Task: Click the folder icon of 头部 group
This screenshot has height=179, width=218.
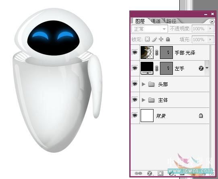Action: point(151,84)
